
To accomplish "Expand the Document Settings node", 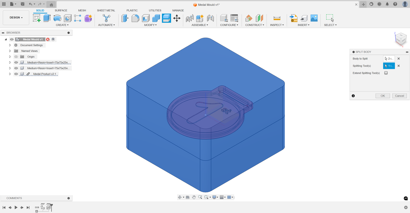I will 10,45.
